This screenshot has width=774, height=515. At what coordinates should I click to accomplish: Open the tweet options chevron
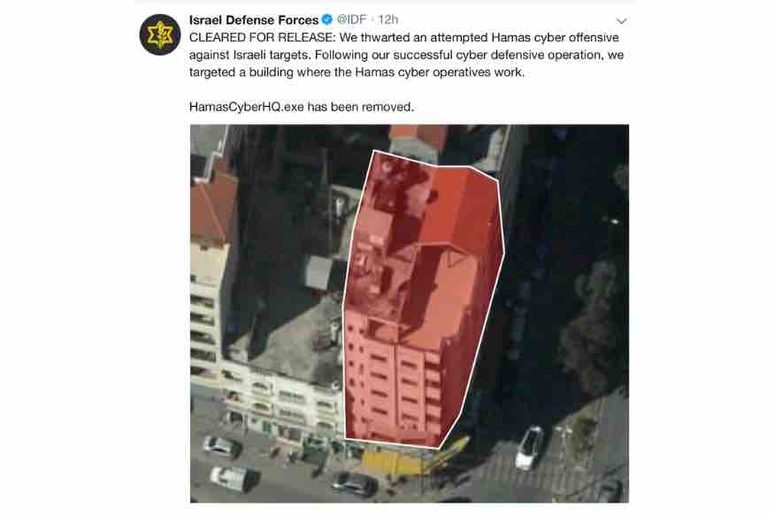click(622, 21)
